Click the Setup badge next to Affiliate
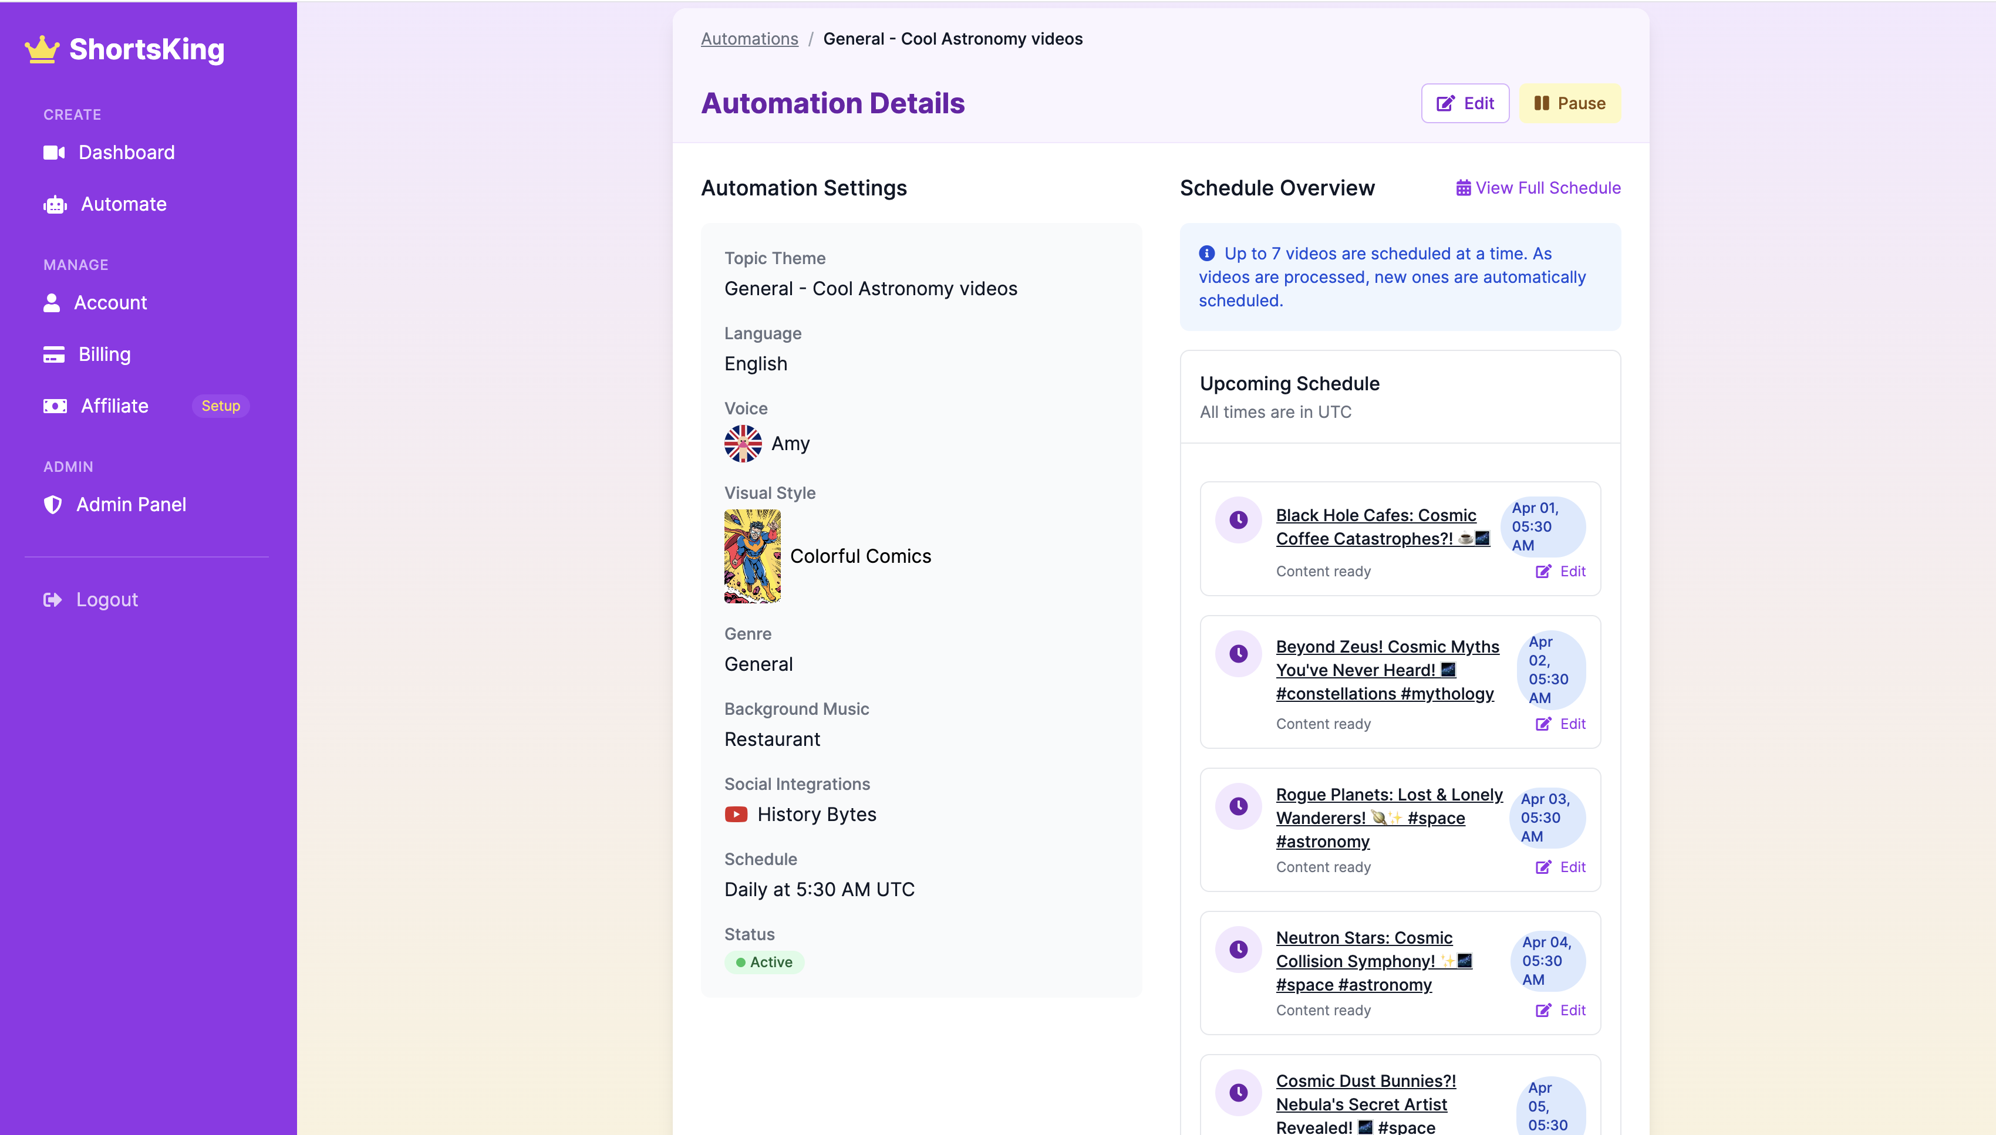 pyautogui.click(x=221, y=406)
